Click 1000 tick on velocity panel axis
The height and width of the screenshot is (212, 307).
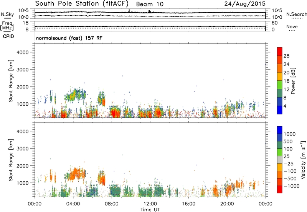coord(22,183)
